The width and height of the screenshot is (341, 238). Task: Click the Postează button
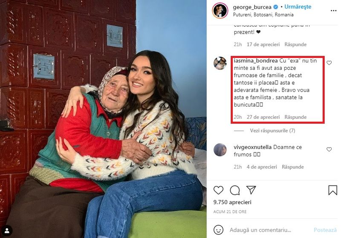click(325, 230)
